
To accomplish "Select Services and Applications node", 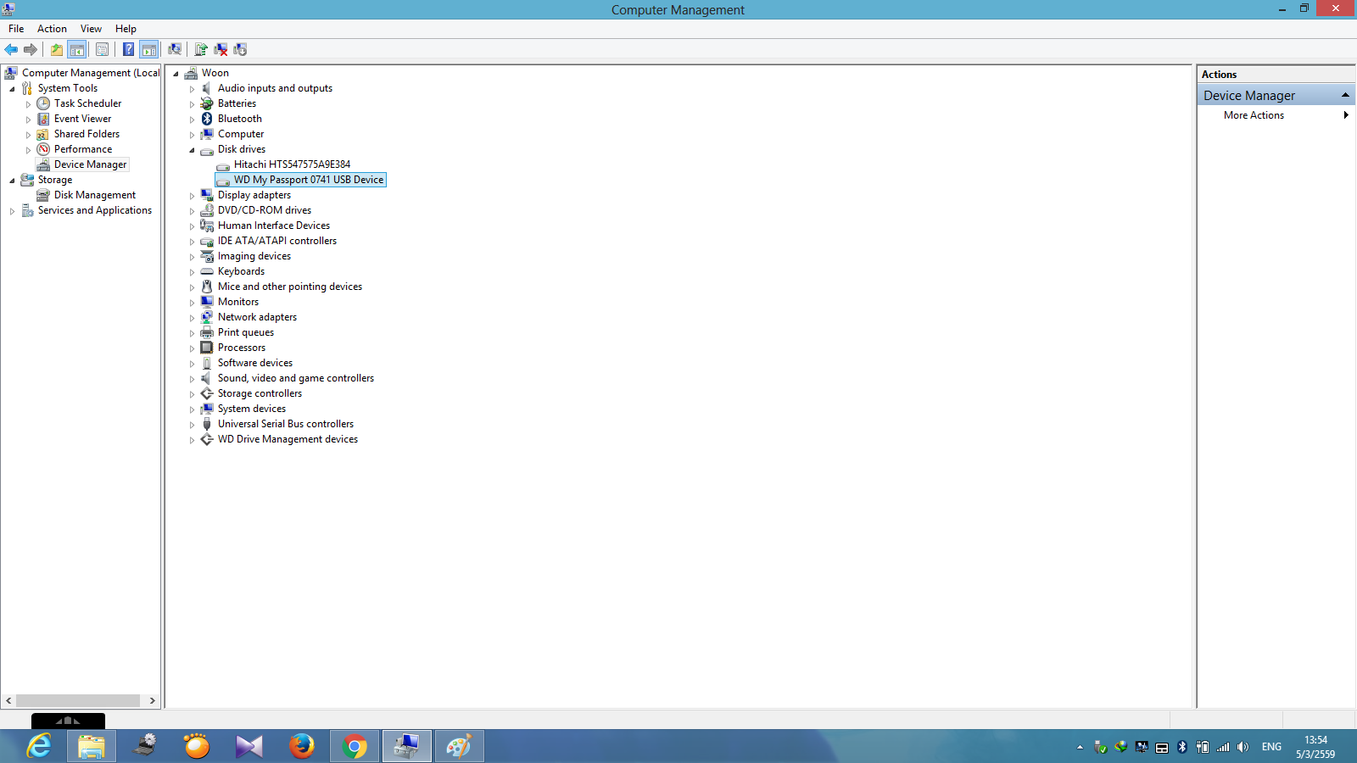I will (94, 210).
